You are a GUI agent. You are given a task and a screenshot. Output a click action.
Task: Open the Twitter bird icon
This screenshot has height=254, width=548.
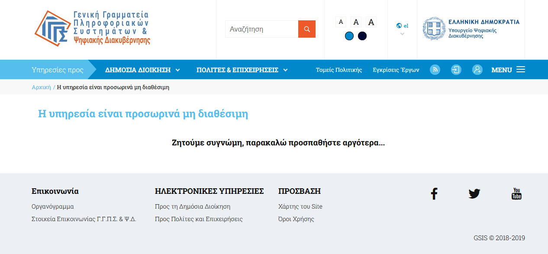[474, 194]
